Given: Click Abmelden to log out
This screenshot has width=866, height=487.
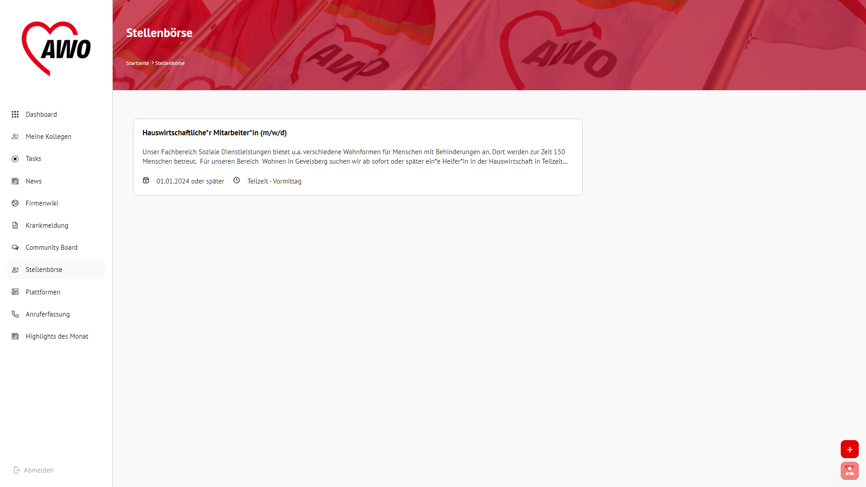Looking at the screenshot, I should coord(38,470).
